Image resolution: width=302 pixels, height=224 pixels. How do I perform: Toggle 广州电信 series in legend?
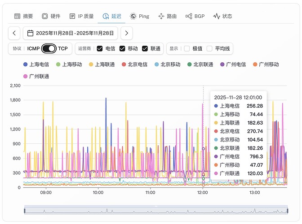pos(233,65)
